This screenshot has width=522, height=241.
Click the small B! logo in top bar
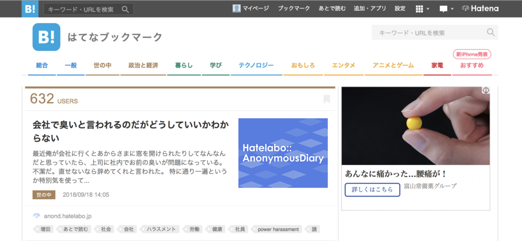click(x=30, y=9)
